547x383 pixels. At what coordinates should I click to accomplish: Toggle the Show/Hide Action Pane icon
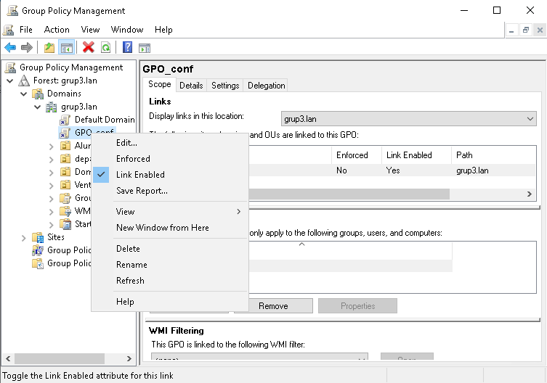click(145, 48)
